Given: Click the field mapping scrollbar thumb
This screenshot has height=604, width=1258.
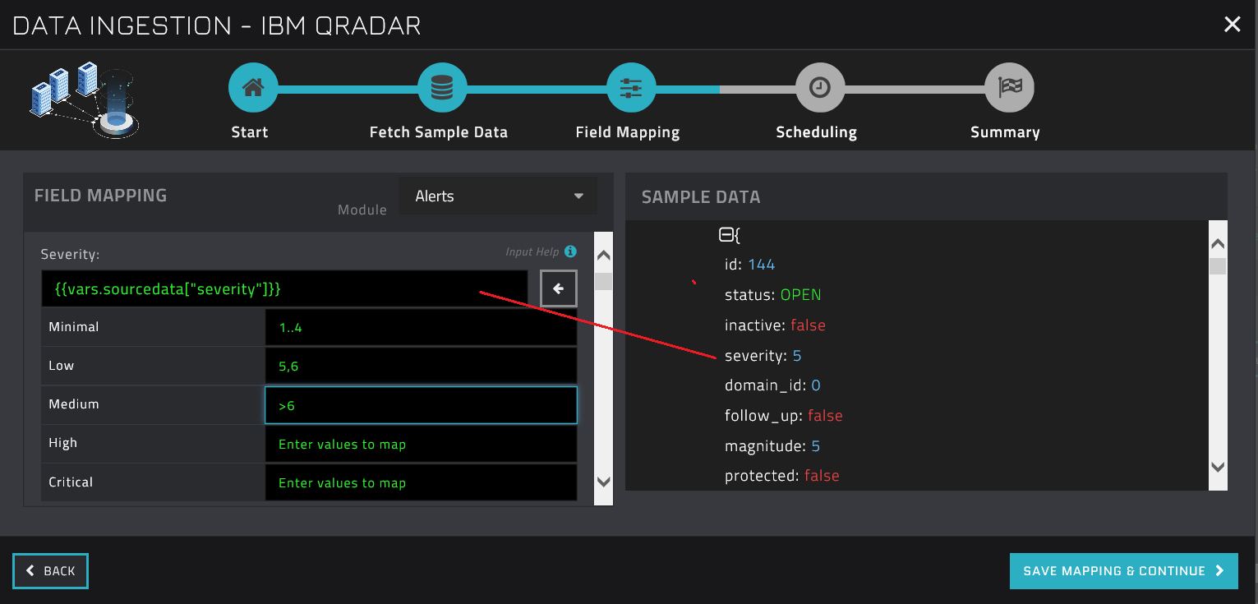Looking at the screenshot, I should [x=604, y=282].
